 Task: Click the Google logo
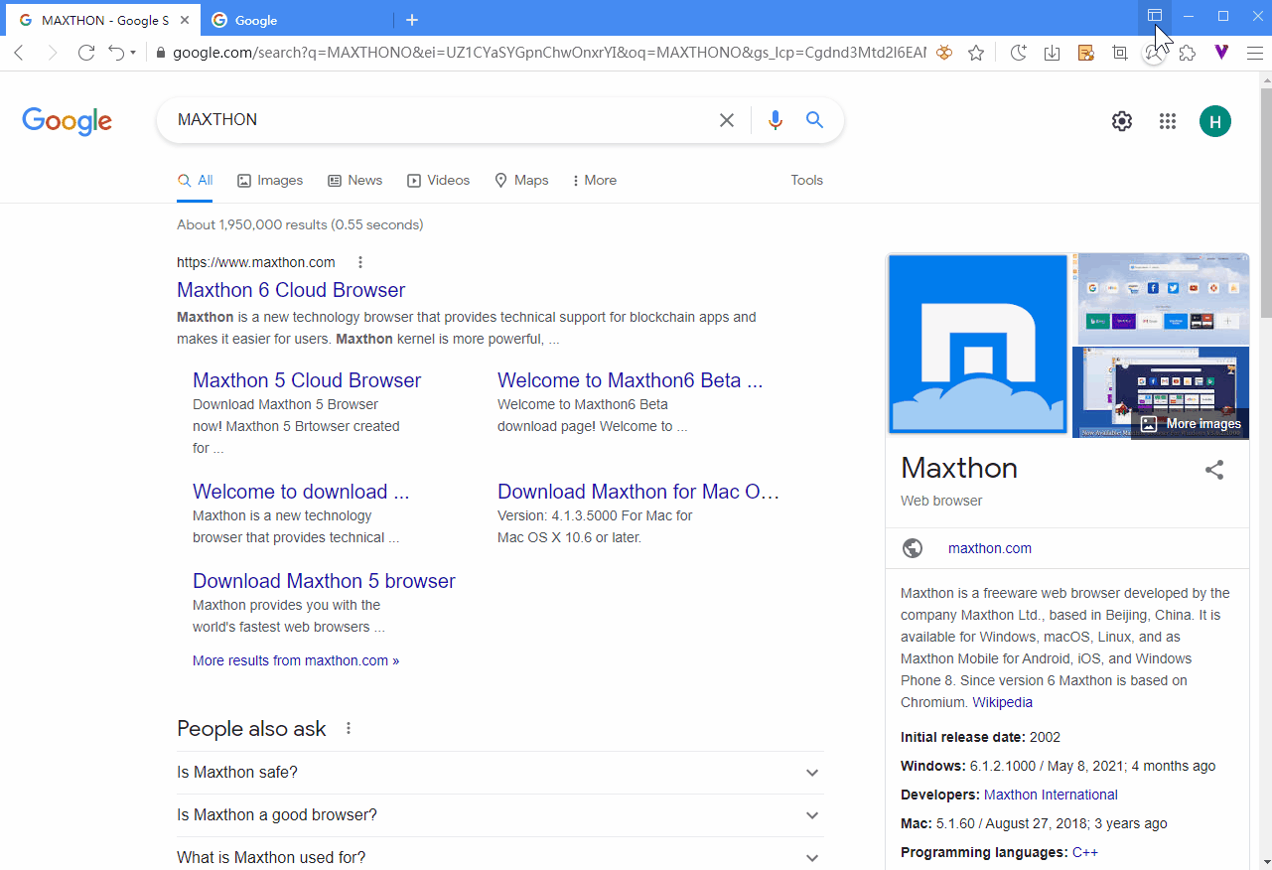coord(67,121)
